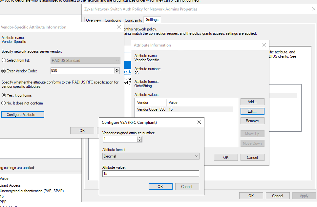Cancel the Attribute Information dialog
The width and height of the screenshot is (317, 207).
click(x=252, y=157)
